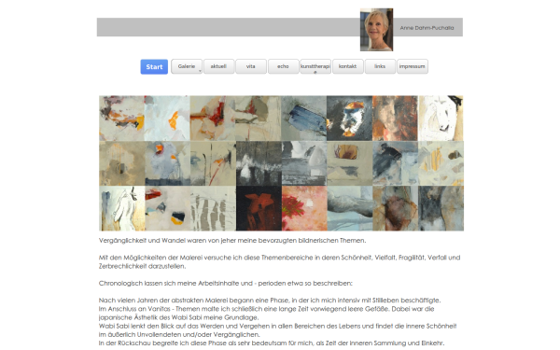Go to the aktuell page

218,66
